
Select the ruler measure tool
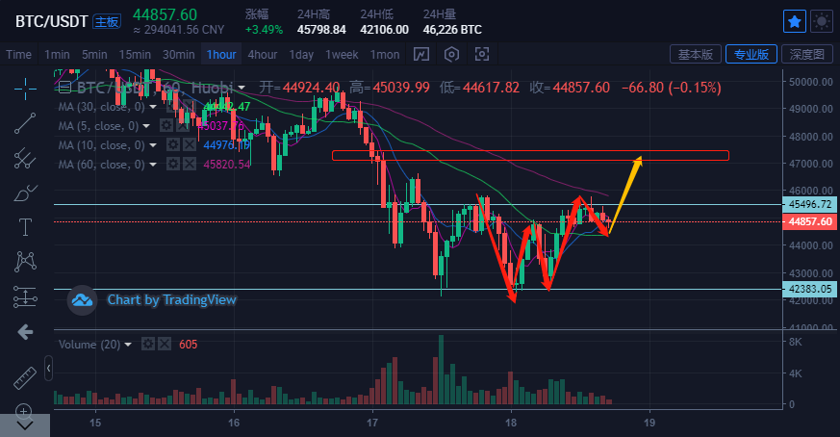[25, 377]
